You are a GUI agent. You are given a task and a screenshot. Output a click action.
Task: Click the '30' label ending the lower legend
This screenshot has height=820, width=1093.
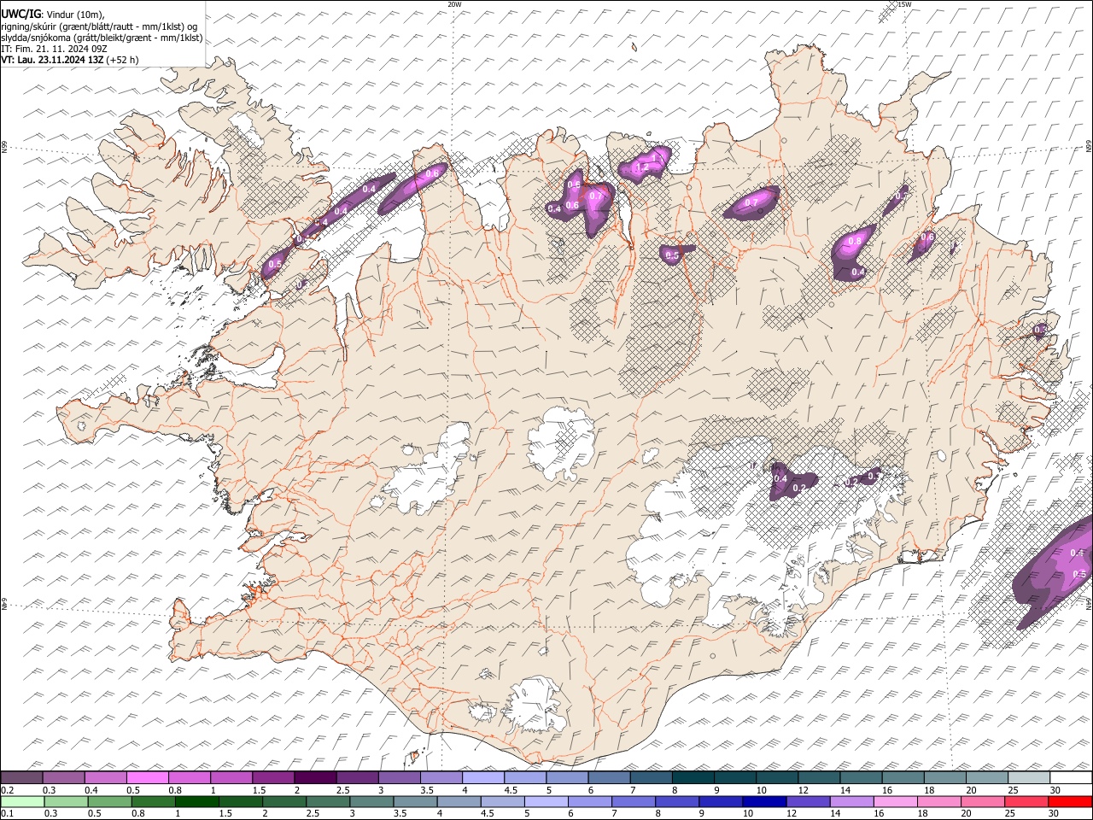coord(1054,813)
